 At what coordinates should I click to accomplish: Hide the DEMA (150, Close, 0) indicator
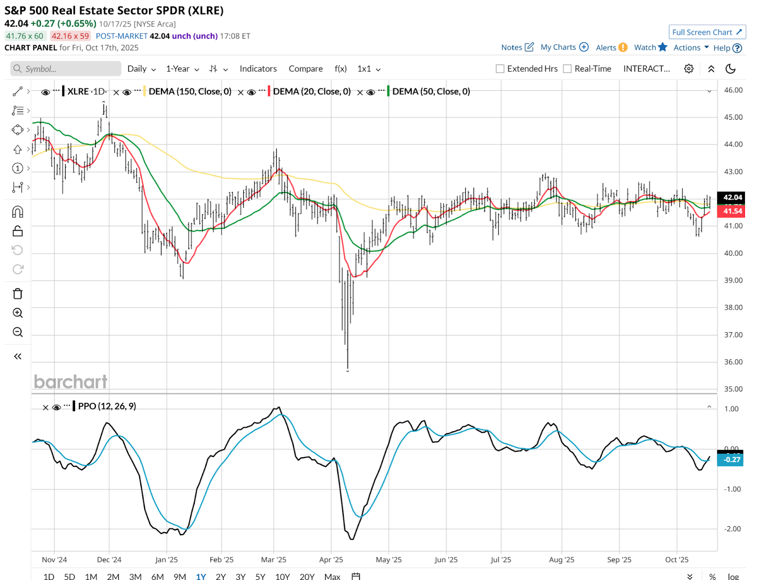point(127,92)
